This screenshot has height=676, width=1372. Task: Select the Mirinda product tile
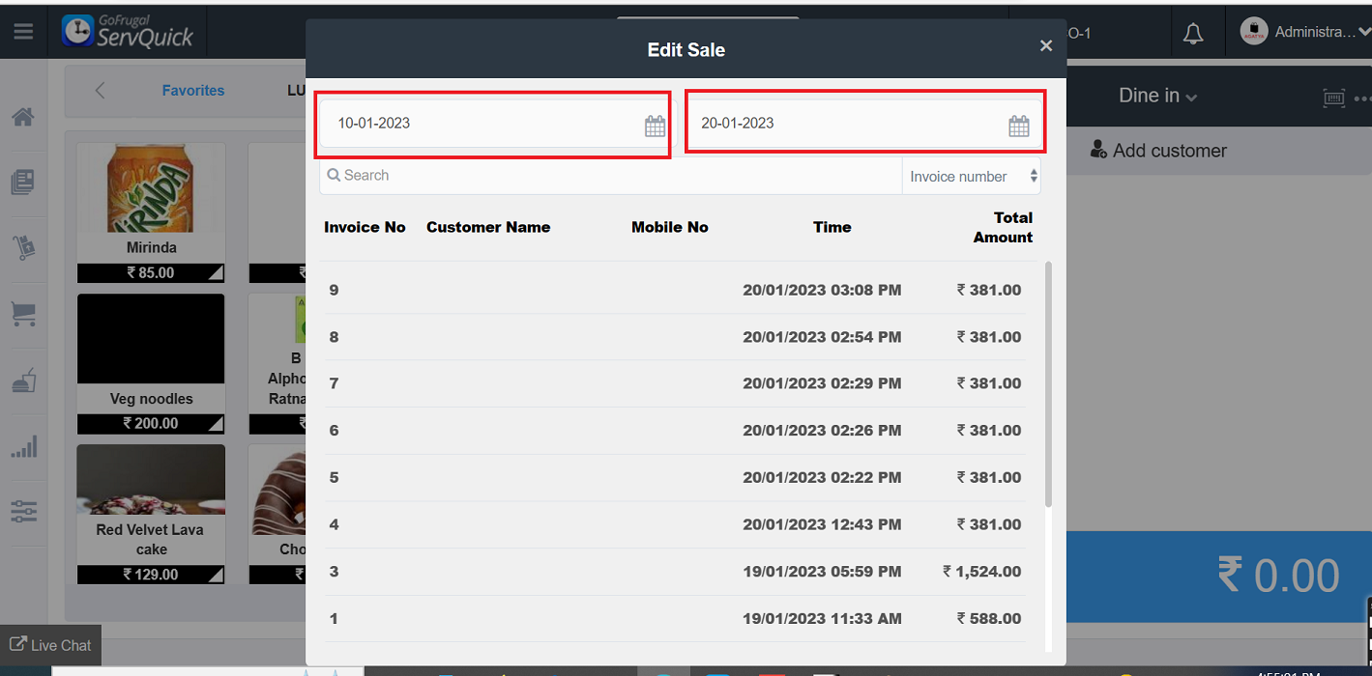(151, 212)
